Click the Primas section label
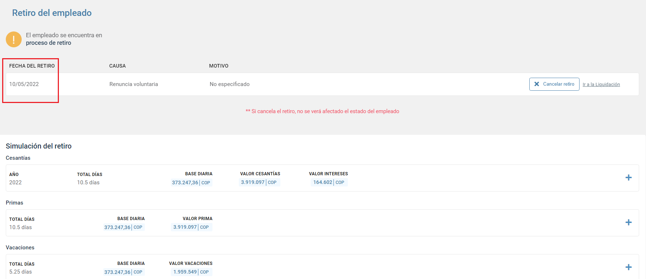Viewport: 646px width, 279px height. tap(14, 203)
